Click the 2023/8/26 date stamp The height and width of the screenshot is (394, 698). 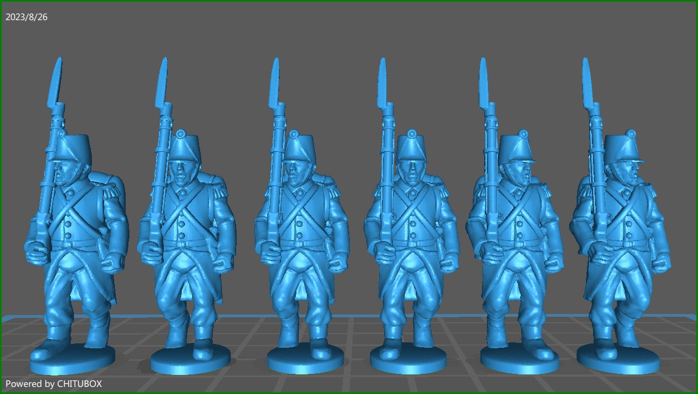tap(27, 16)
